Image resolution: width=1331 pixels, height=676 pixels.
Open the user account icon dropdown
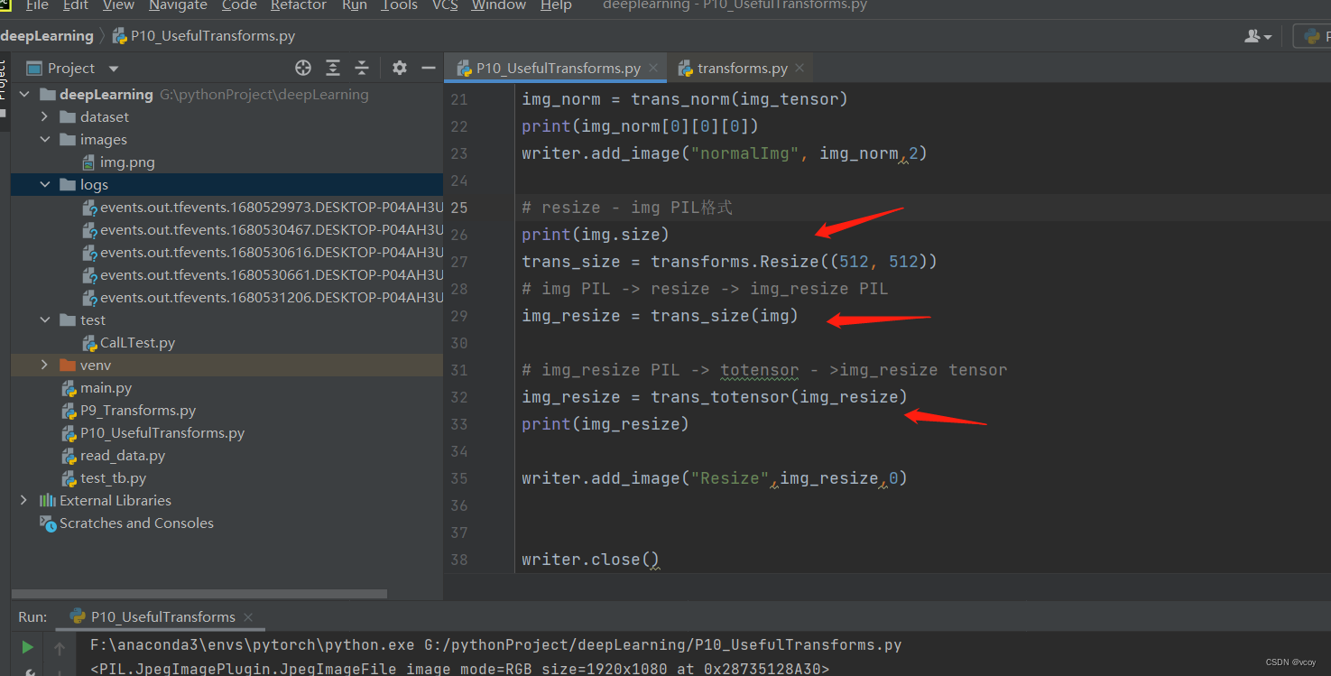click(x=1258, y=36)
